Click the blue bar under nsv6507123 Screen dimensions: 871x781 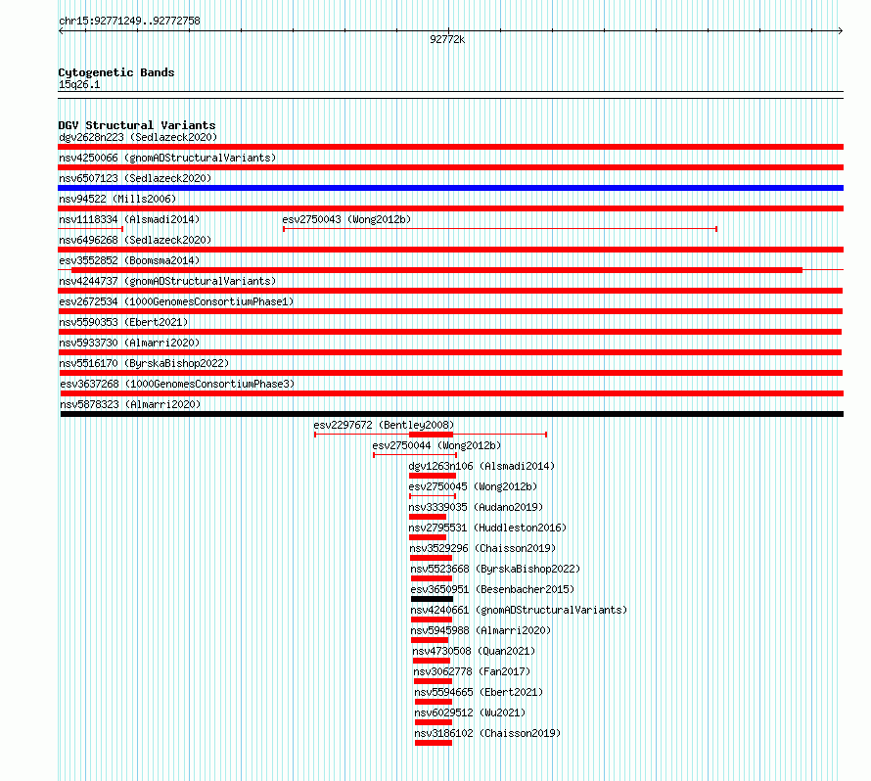[450, 188]
